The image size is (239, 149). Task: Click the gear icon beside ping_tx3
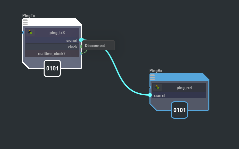click(30, 32)
